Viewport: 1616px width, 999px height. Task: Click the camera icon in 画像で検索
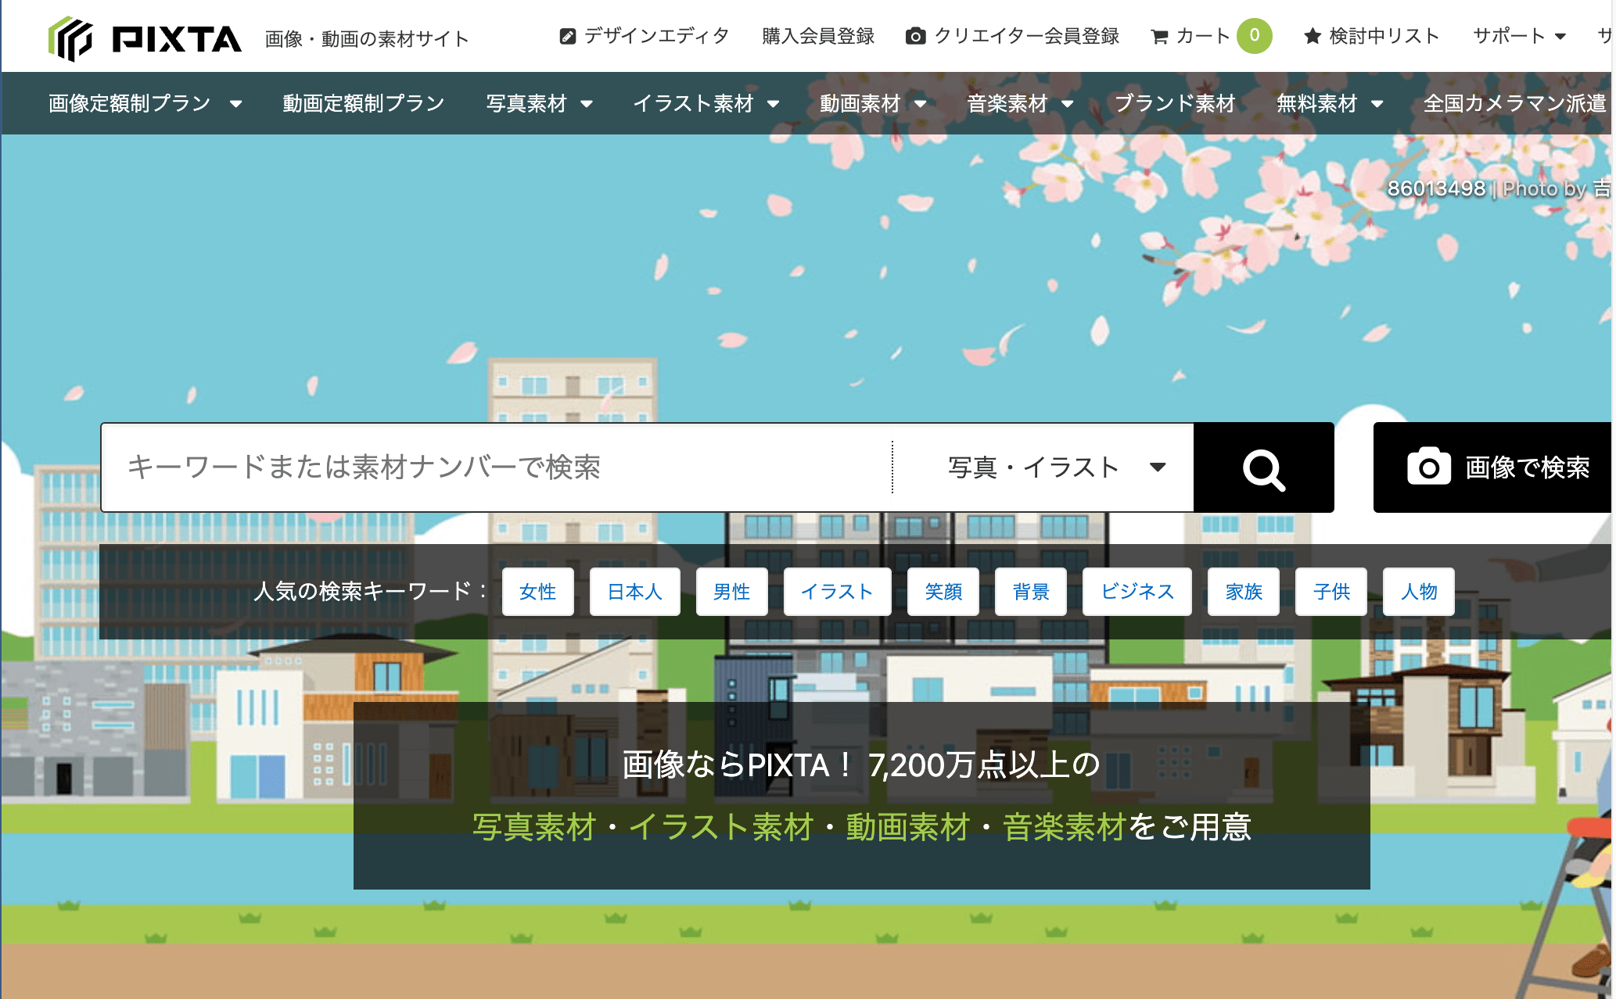[1429, 467]
